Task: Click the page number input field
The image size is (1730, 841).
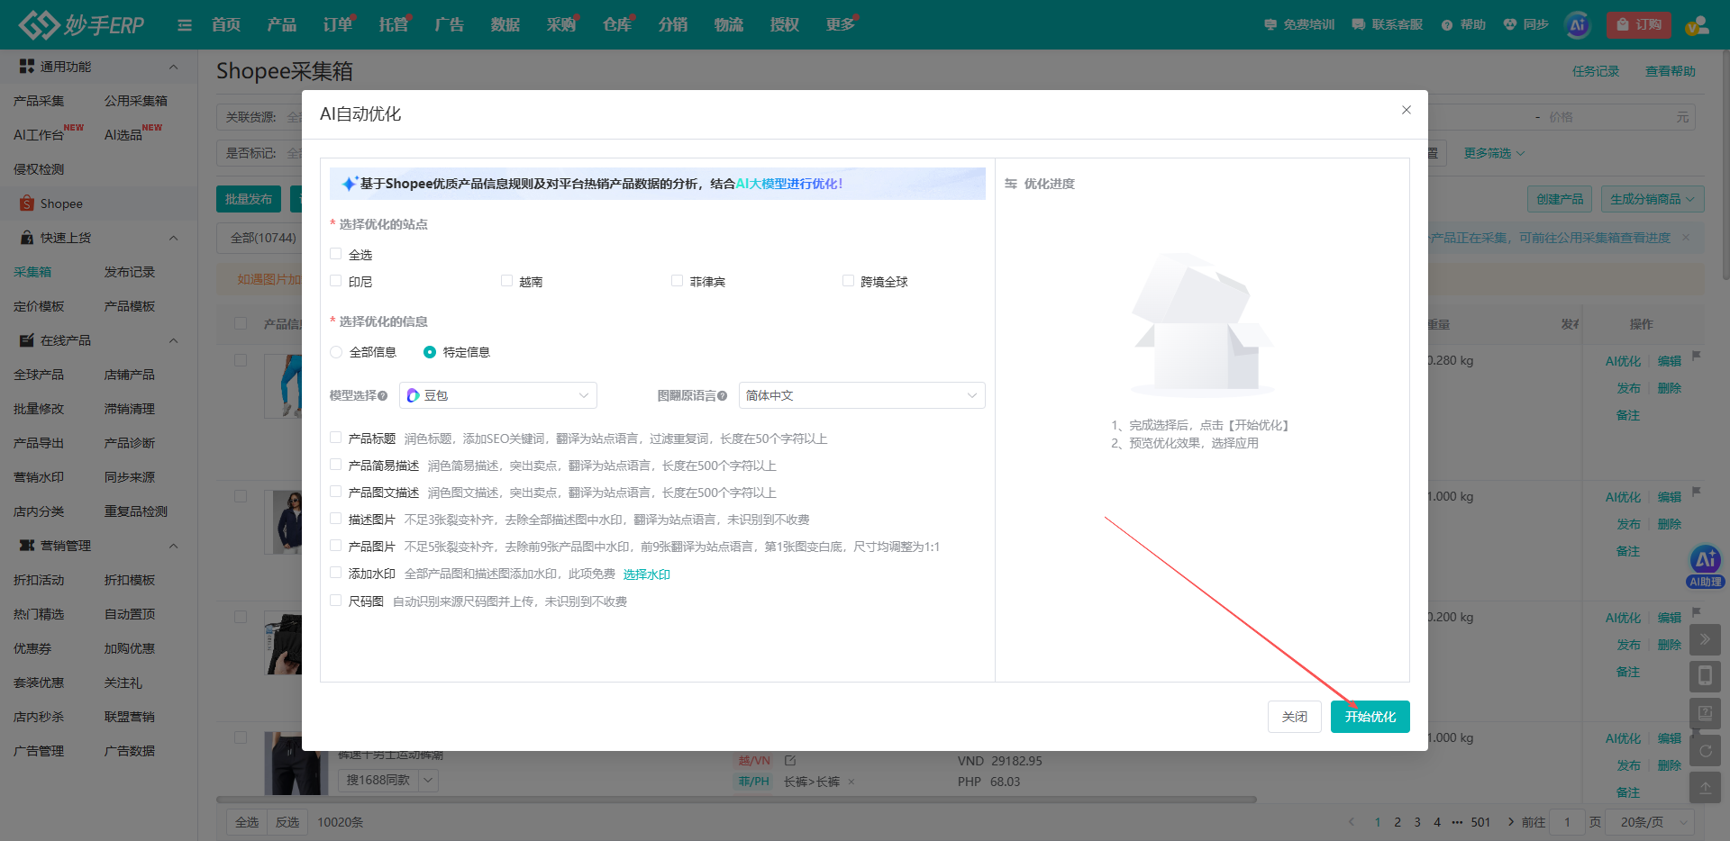Action: pos(1567,822)
